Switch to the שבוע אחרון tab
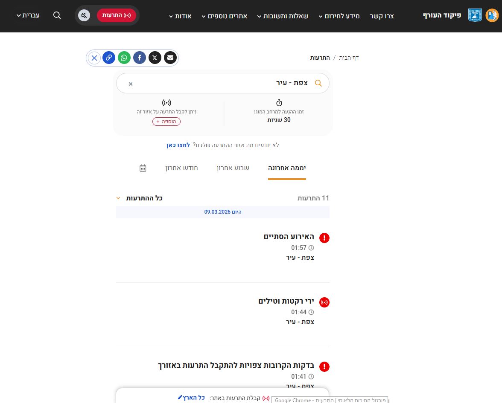Viewport: 502px width, 403px height. click(x=233, y=168)
